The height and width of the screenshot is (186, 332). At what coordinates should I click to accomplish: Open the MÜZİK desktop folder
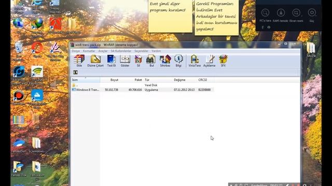[311, 50]
